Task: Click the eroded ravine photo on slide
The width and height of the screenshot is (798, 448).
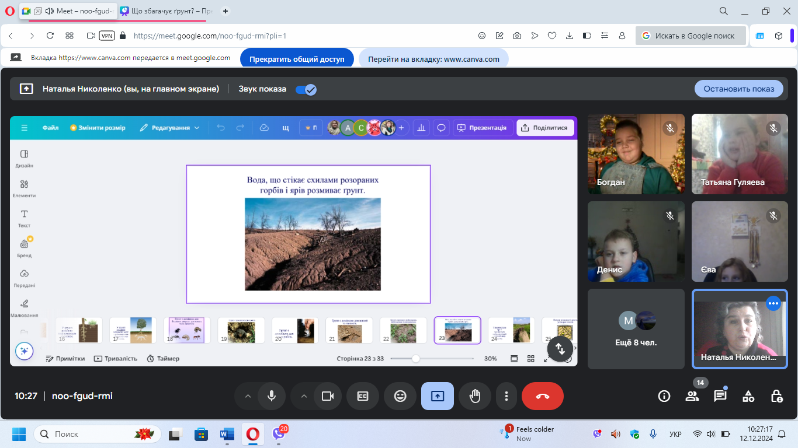Action: click(x=313, y=244)
